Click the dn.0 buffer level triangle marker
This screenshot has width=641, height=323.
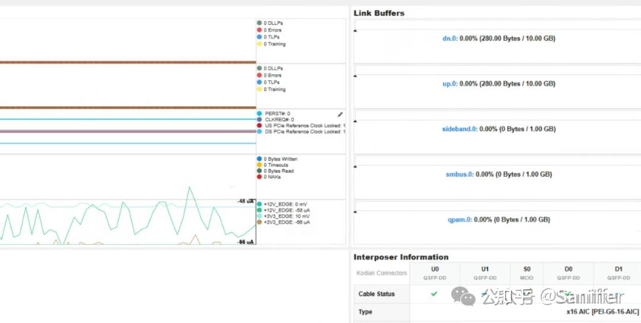coord(356,31)
